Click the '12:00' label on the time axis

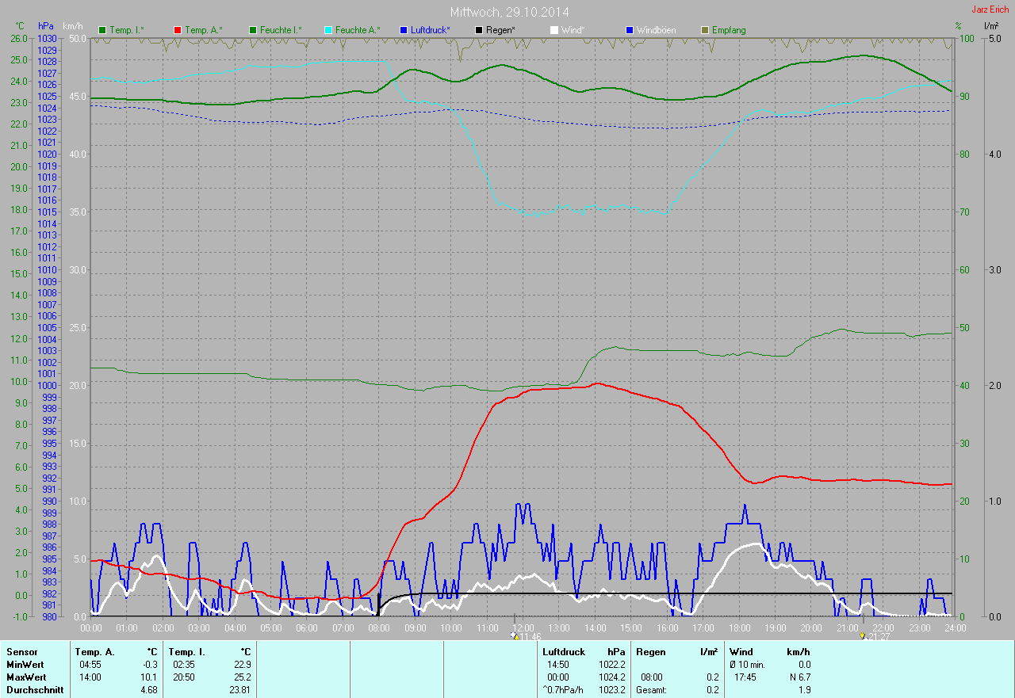tap(523, 627)
